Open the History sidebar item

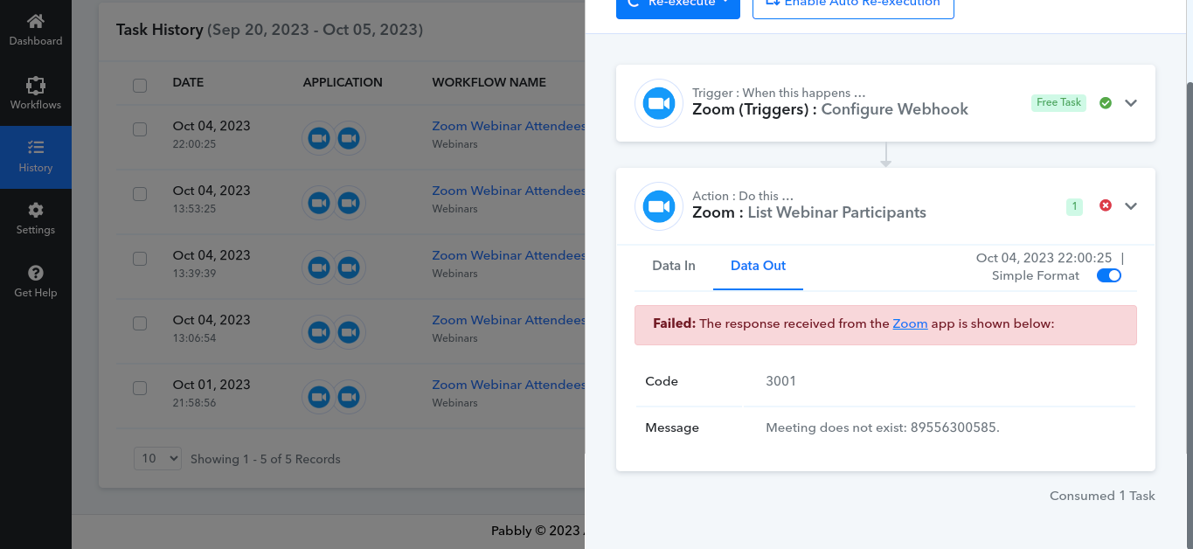pos(36,156)
